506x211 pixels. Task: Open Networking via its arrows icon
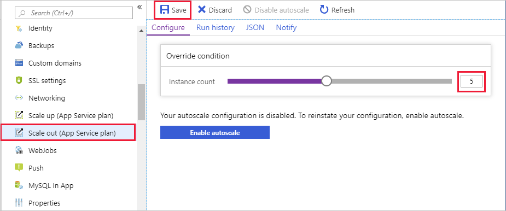tap(19, 98)
